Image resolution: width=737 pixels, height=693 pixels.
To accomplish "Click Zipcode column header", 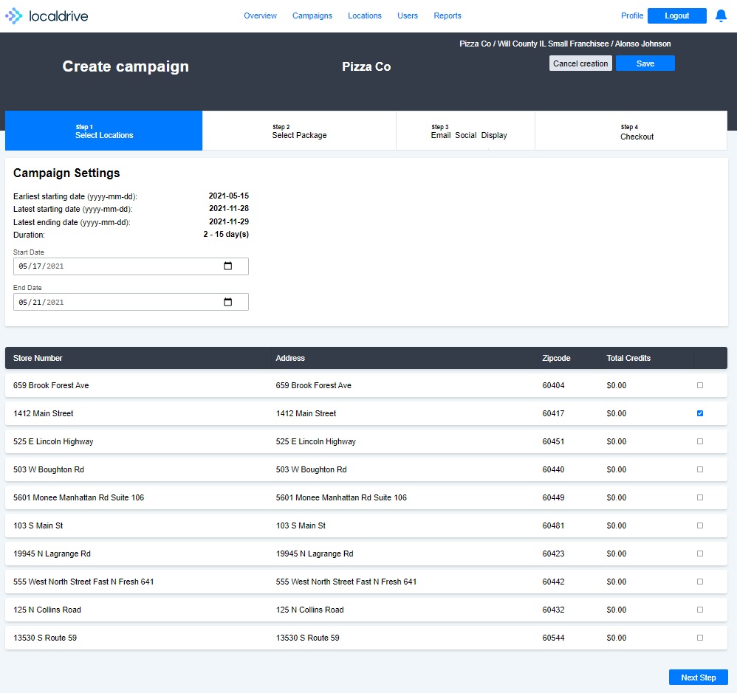I will [x=556, y=358].
